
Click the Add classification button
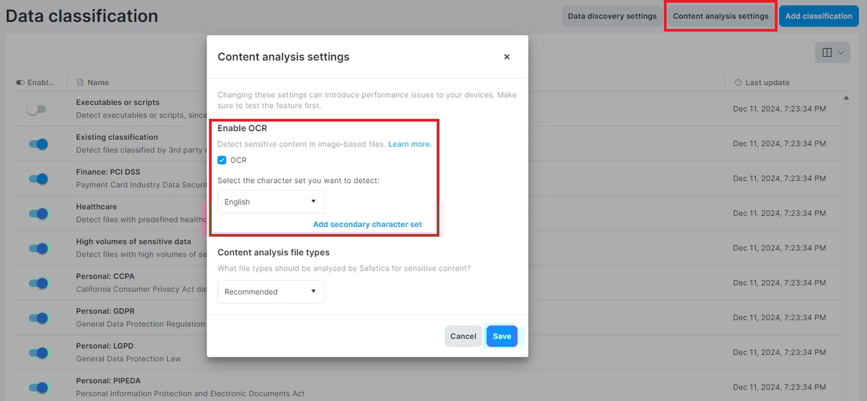[x=818, y=16]
